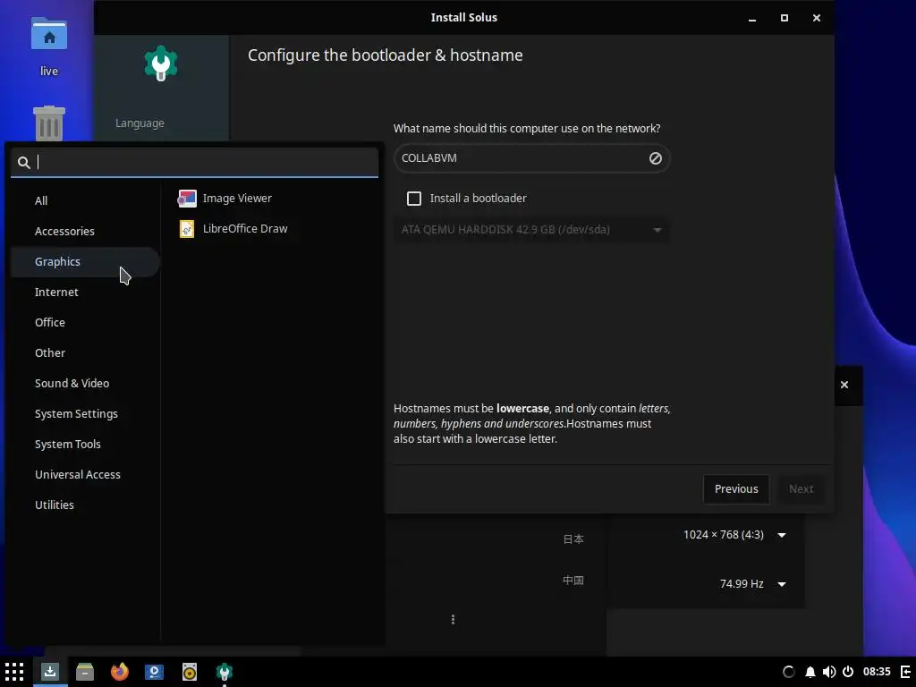Select the Universal Access category
The width and height of the screenshot is (916, 687).
[85, 474]
